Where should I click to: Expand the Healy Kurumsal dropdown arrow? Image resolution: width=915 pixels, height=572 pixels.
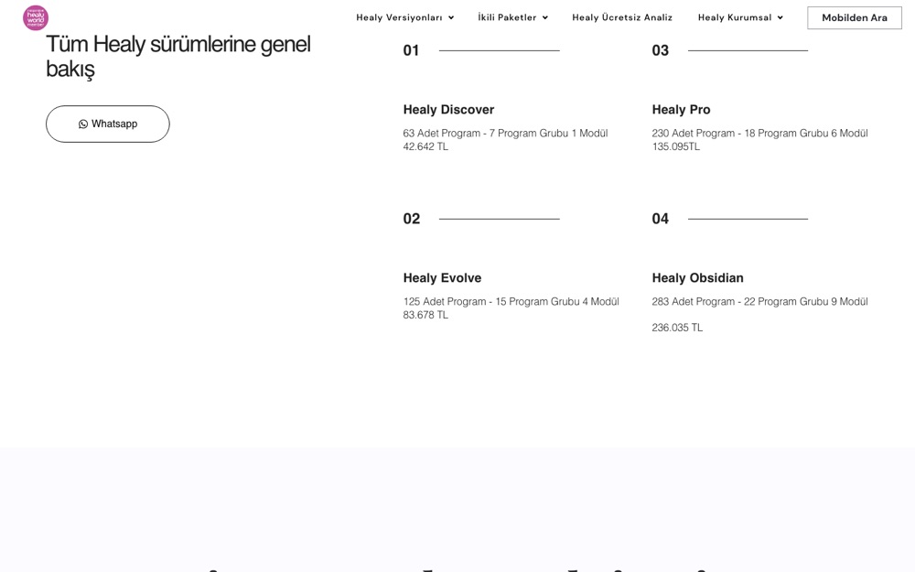tap(780, 18)
